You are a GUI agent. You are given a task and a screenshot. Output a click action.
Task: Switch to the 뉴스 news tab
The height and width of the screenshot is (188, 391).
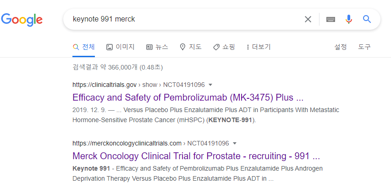point(157,47)
